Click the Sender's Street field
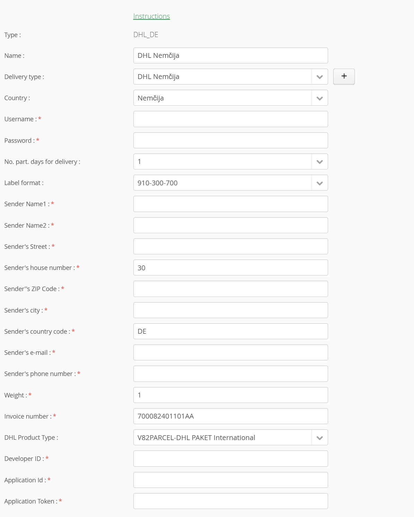Viewport: 414px width, 517px height. coord(230,246)
